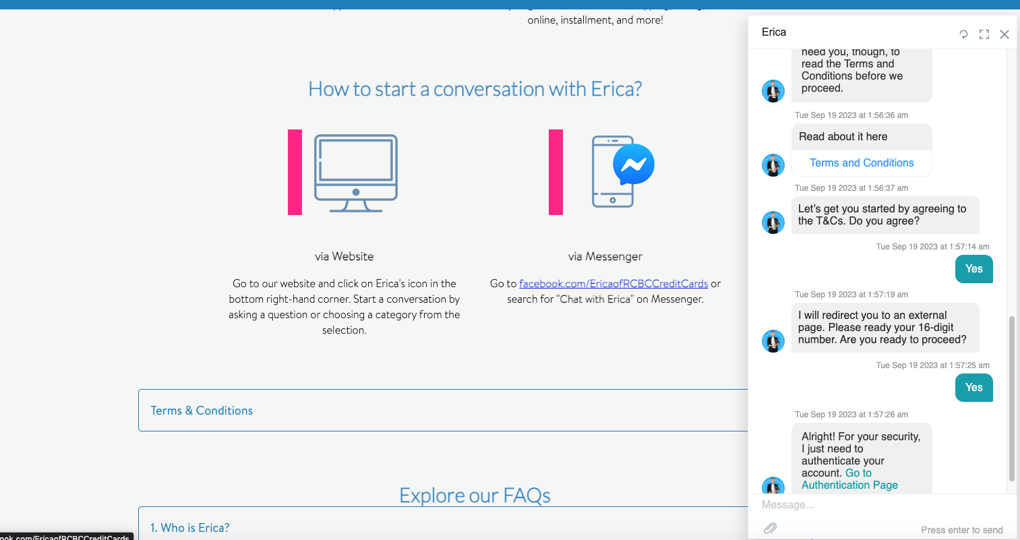1020x540 pixels.
Task: Expand chat window with fullscreen icon
Action: (x=984, y=34)
